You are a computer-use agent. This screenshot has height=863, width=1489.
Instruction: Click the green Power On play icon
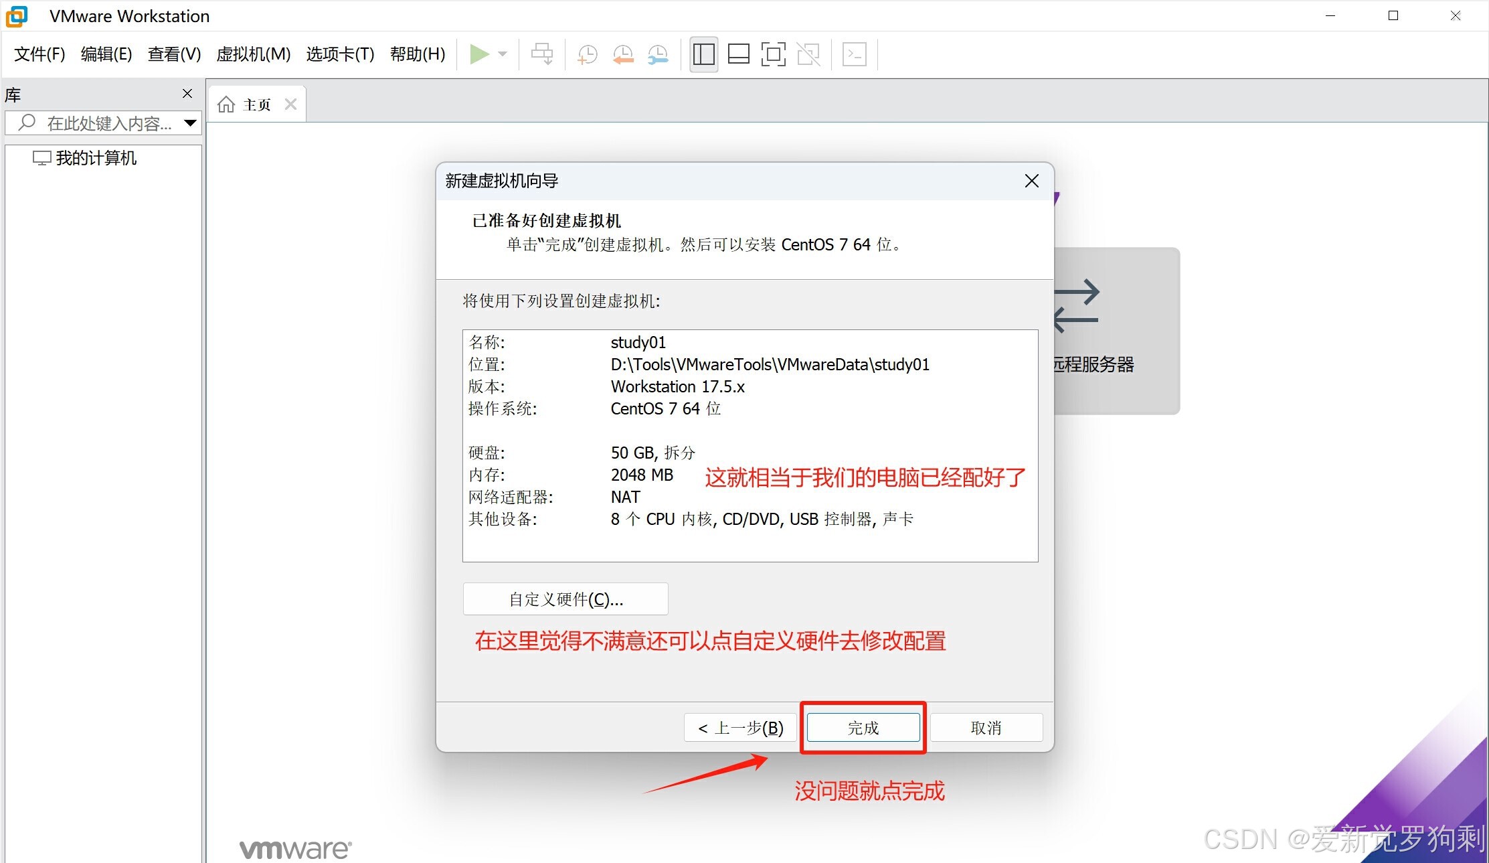point(479,54)
